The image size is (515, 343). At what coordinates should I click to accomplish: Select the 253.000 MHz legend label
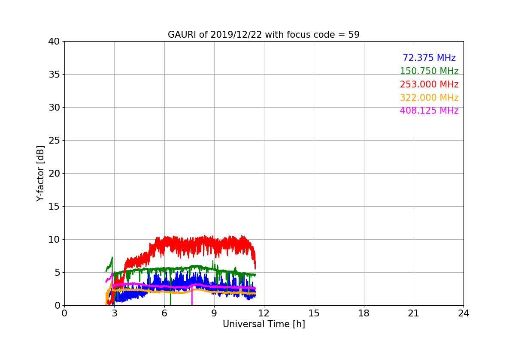[429, 84]
